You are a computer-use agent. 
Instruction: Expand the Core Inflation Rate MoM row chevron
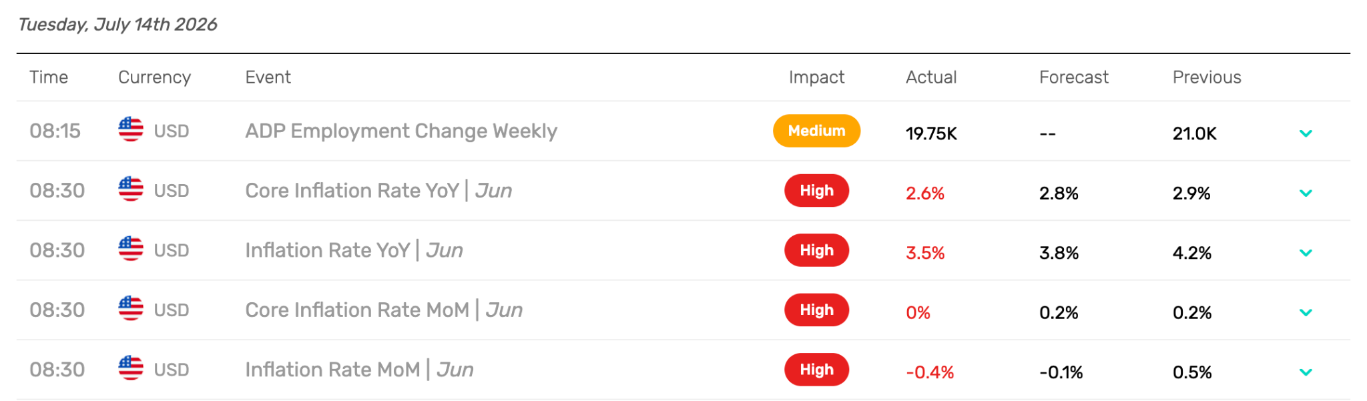click(1306, 312)
